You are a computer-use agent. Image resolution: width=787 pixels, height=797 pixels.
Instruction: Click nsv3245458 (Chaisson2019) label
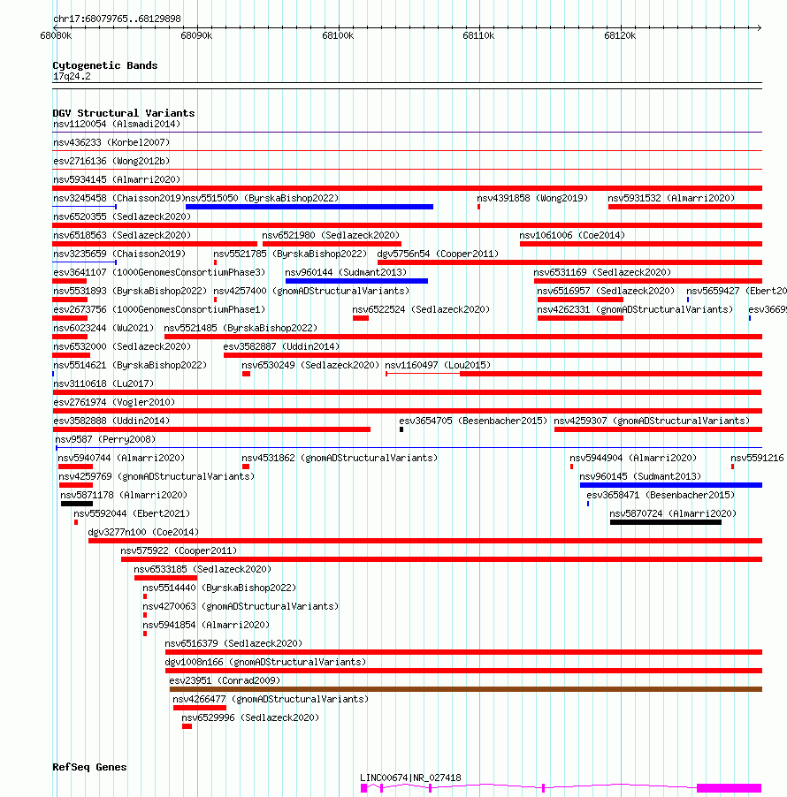tap(119, 198)
